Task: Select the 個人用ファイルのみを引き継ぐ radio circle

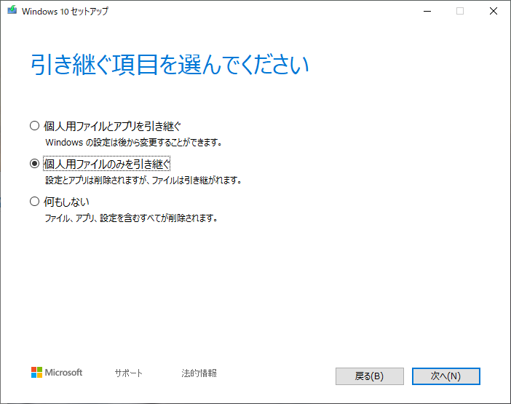Action: pyautogui.click(x=34, y=163)
